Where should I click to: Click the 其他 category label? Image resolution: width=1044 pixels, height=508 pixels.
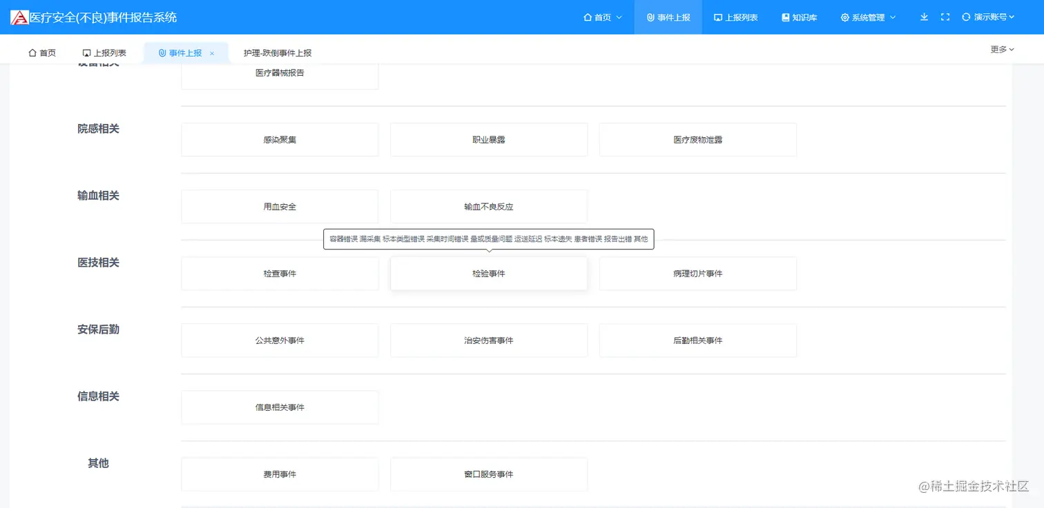point(98,463)
